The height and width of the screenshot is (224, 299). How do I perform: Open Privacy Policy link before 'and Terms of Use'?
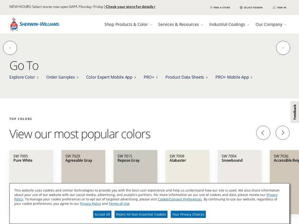pyautogui.click(x=90, y=203)
